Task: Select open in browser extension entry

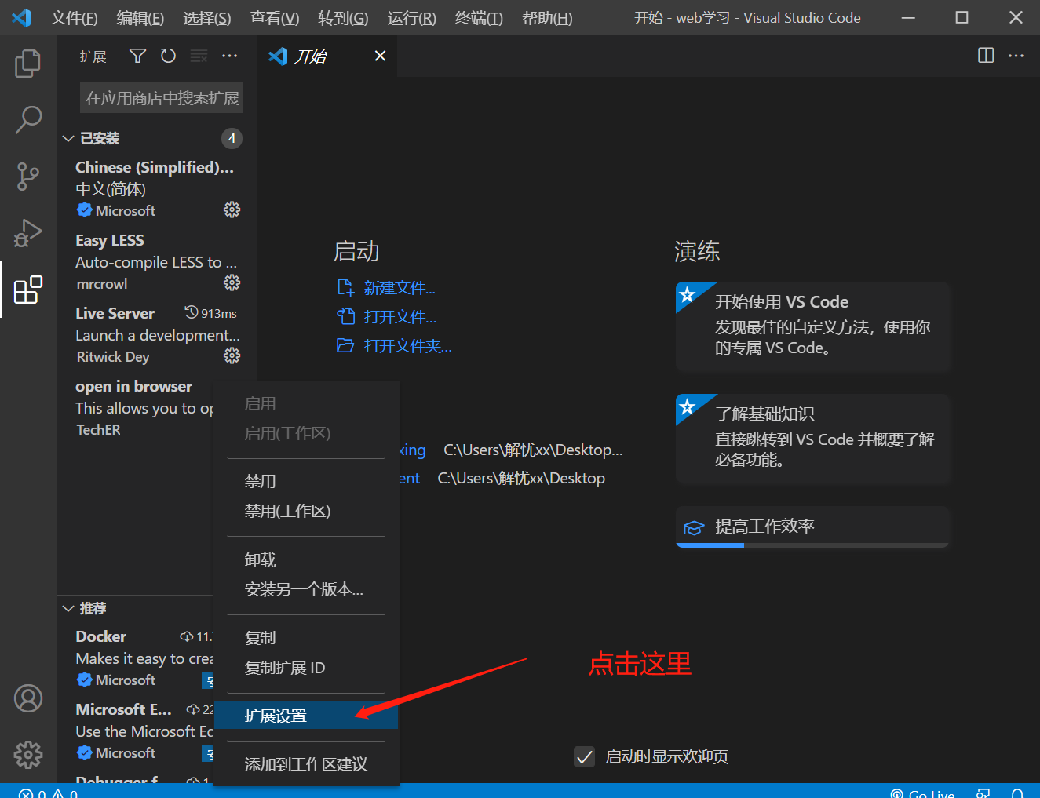Action: (137, 407)
